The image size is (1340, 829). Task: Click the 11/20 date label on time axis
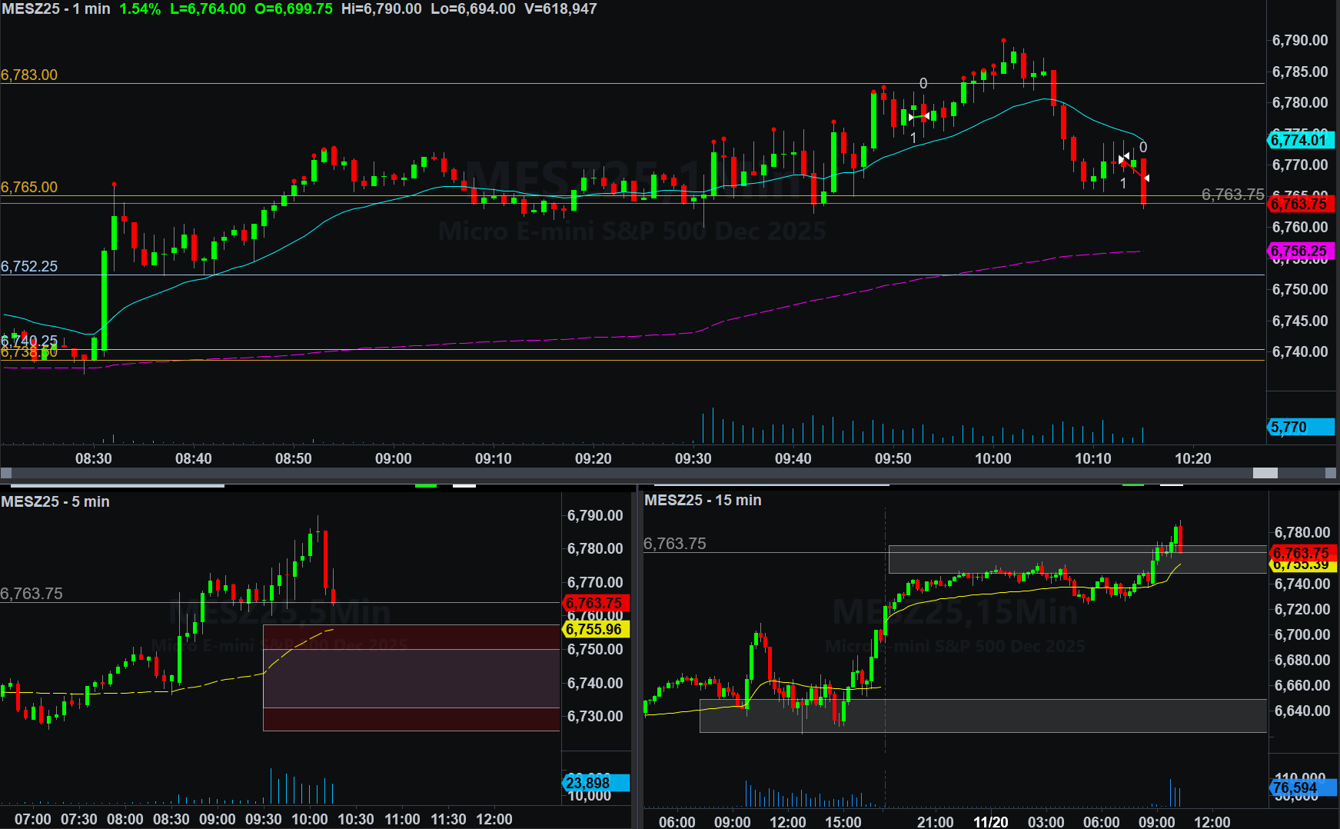click(x=990, y=821)
